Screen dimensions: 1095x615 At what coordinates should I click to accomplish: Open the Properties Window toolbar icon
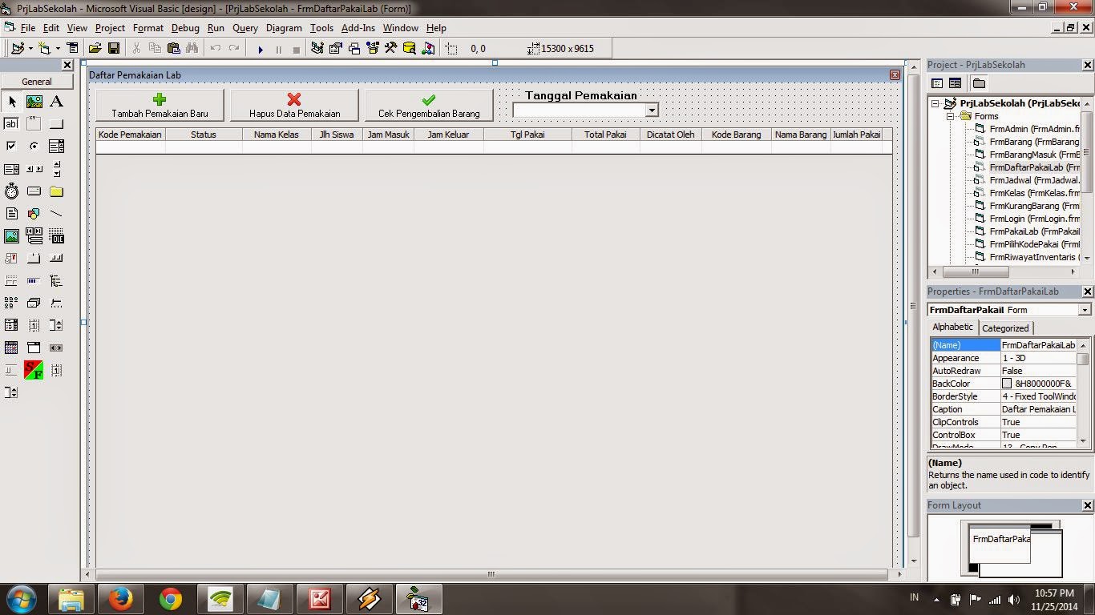point(336,49)
